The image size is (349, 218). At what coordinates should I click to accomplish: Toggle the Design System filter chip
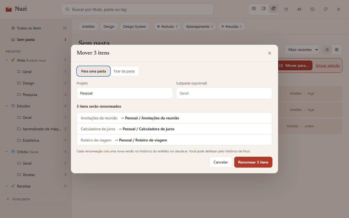click(134, 26)
